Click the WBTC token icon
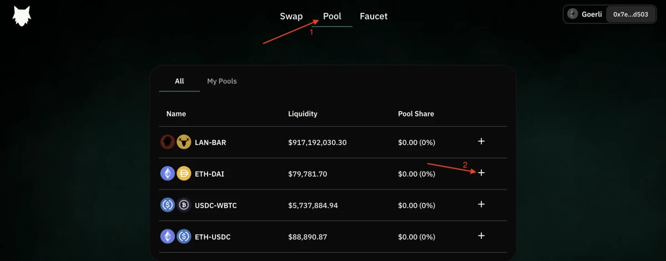Viewport: 666px width, 261px height. coord(184,205)
